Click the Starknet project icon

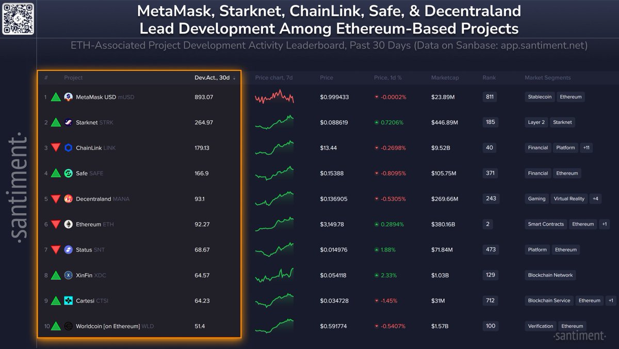tap(69, 122)
